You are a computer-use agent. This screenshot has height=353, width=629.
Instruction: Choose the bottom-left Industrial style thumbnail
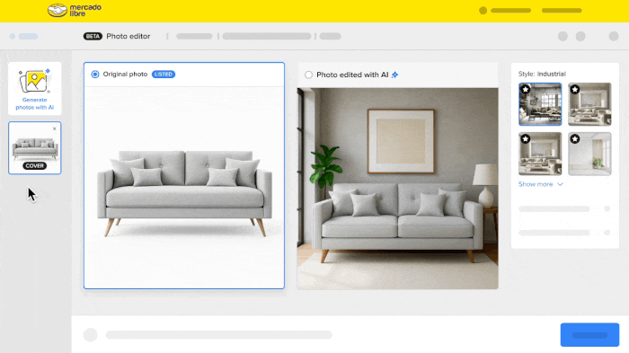[x=540, y=154]
